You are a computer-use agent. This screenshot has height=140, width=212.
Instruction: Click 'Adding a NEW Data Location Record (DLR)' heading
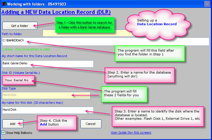pos(56,12)
